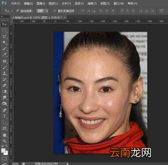Select the Brush tool
This screenshot has height=165, width=168.
[4, 67]
